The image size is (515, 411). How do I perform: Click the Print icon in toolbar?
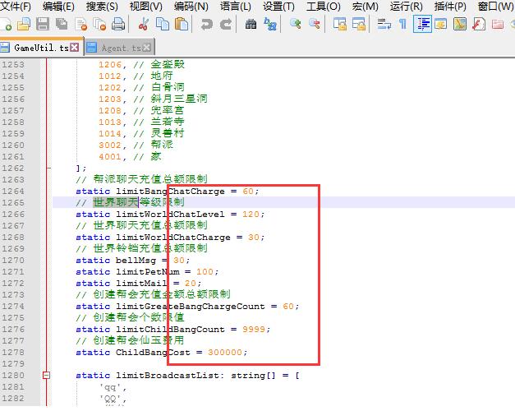coord(118,25)
